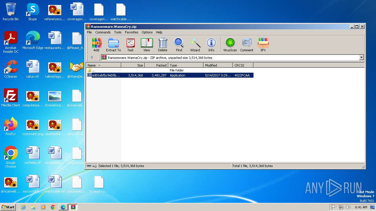Go up one folder level arrow
The width and height of the screenshot is (376, 211).
pos(92,57)
